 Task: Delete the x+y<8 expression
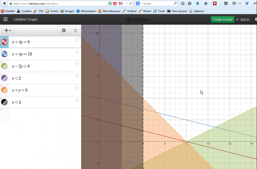coord(77,88)
